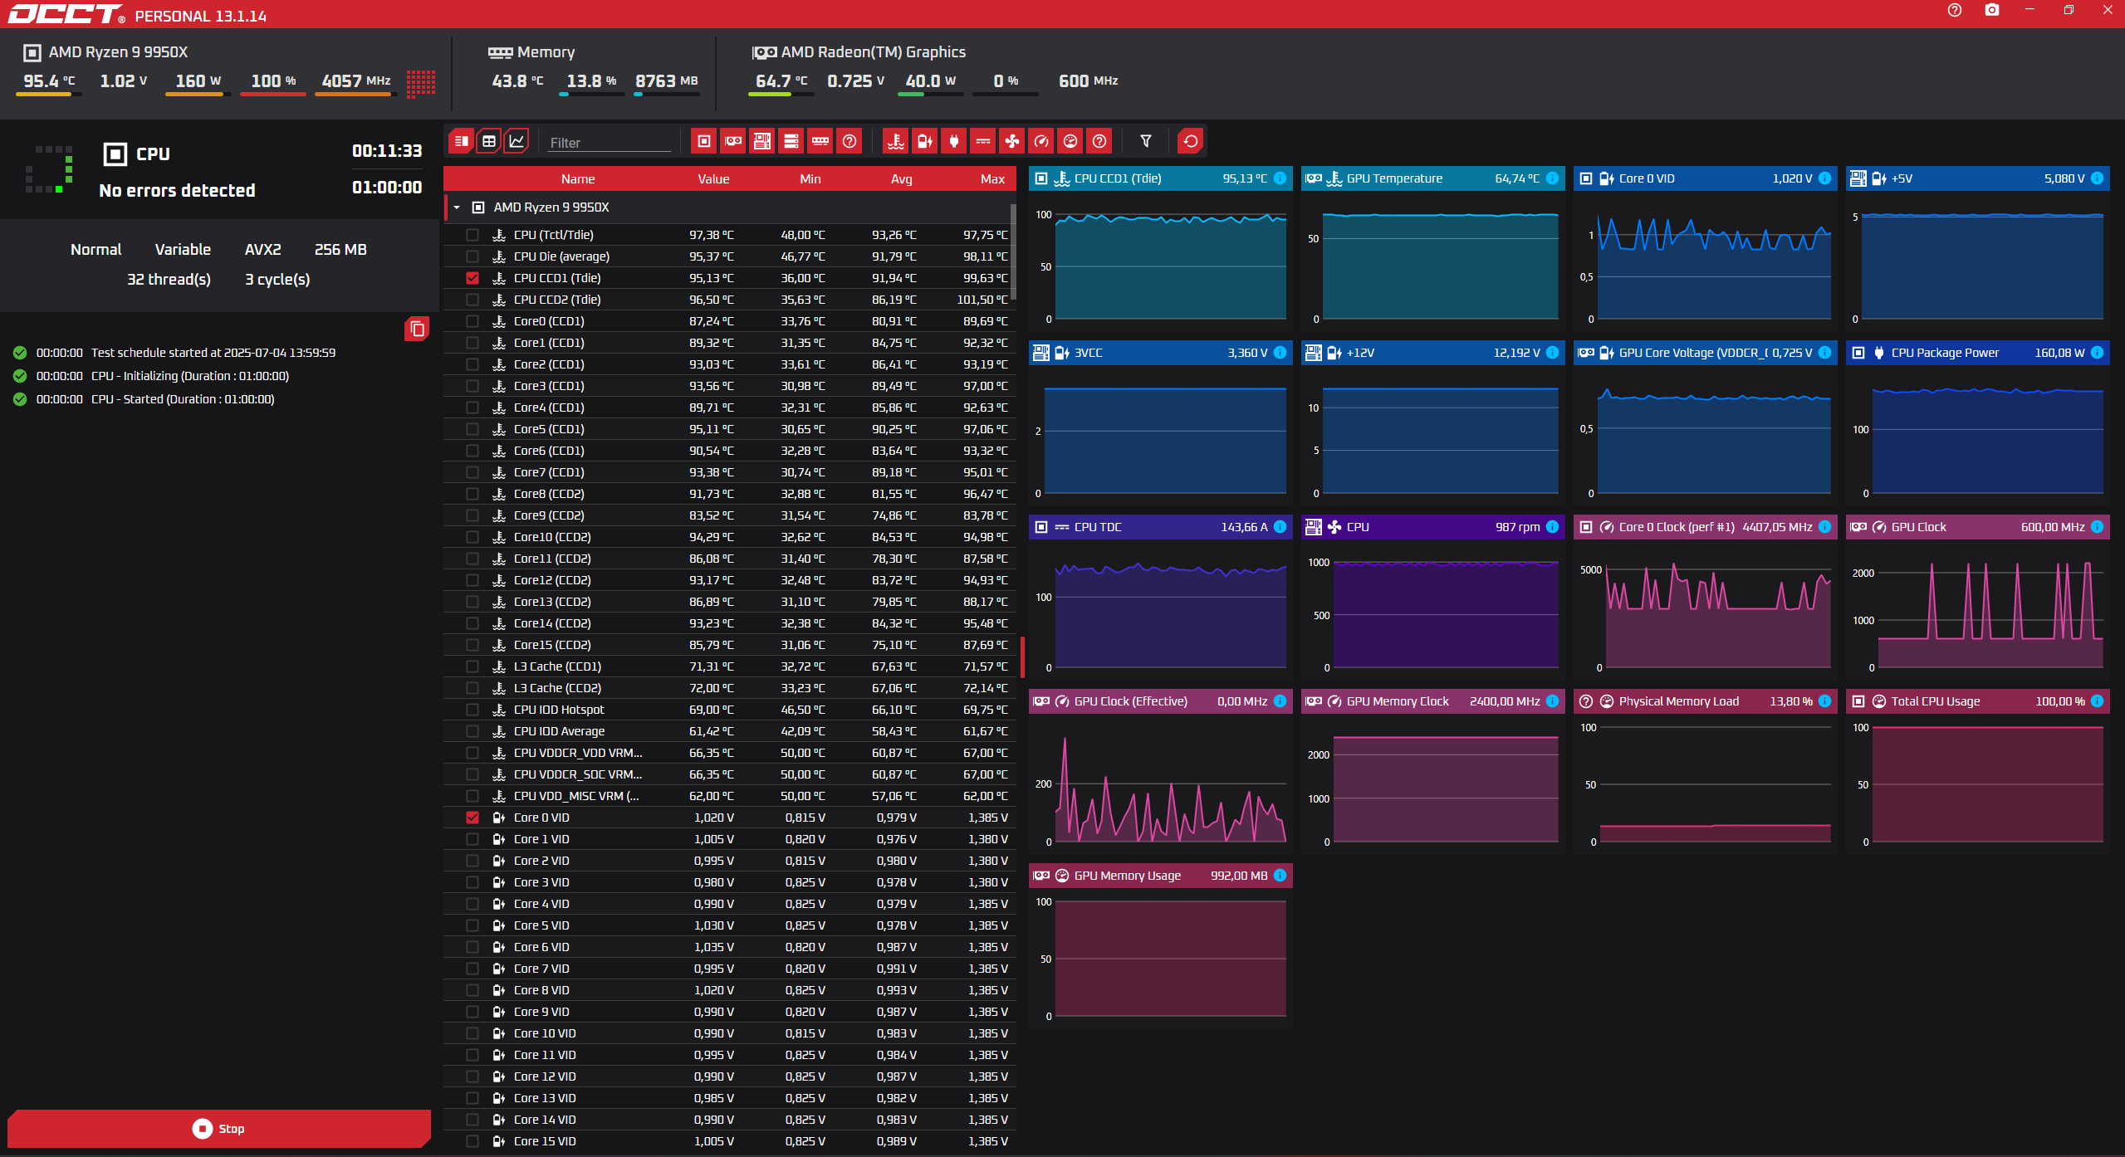Screen dimensions: 2125x1157
Task: Toggle the fan sensor filter icon
Action: 1011,141
